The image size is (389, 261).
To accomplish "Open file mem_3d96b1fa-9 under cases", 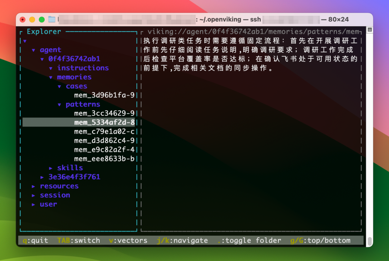I will pyautogui.click(x=104, y=95).
